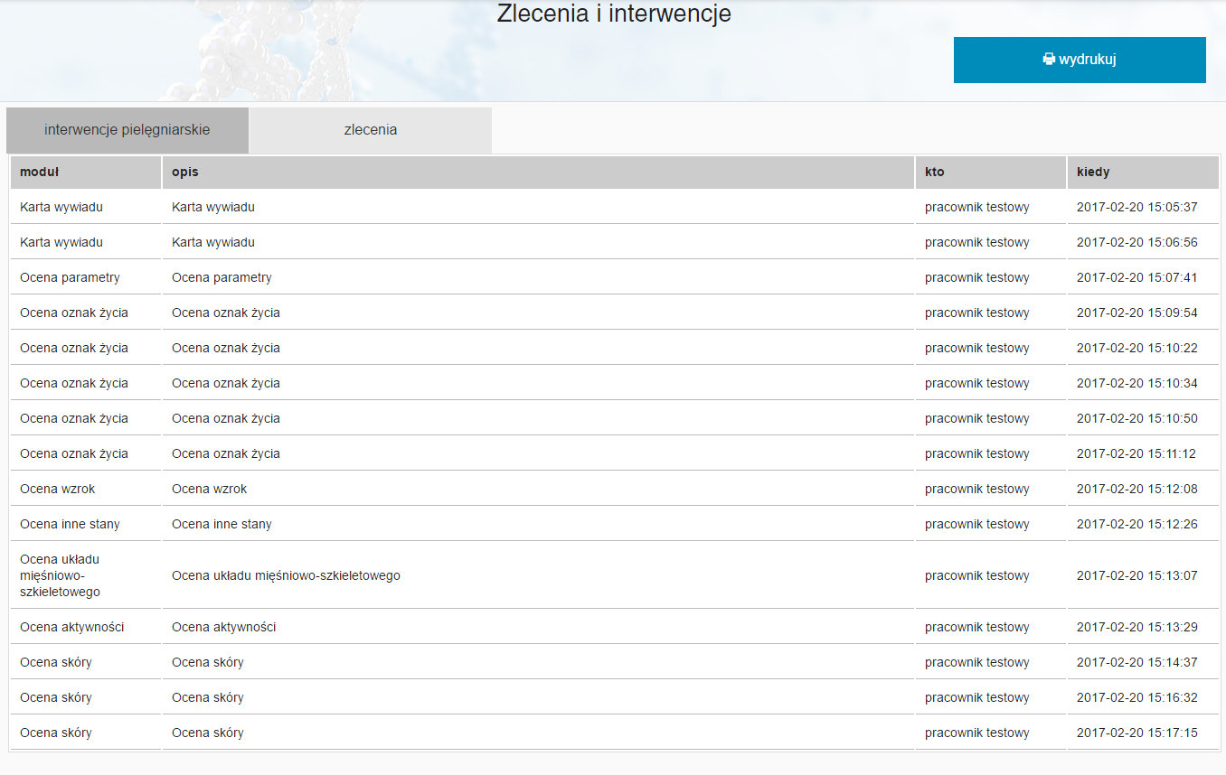Select timestamp 2017-02-20 15:05:37
1226x775 pixels.
[x=1136, y=207]
